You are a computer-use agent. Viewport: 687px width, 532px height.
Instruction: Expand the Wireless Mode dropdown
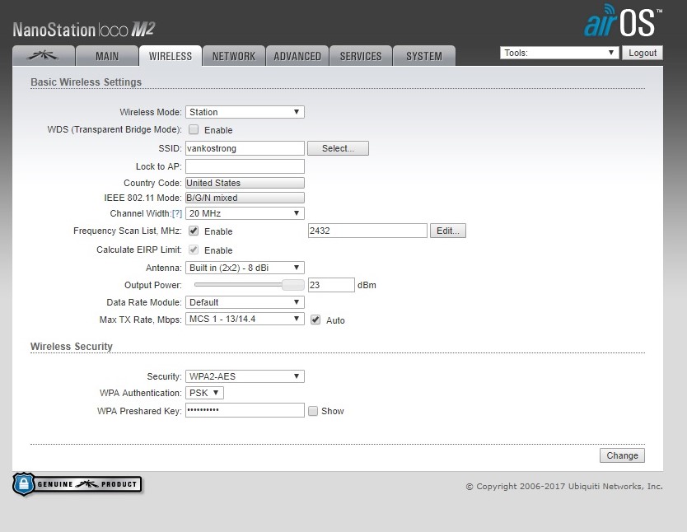tap(245, 112)
